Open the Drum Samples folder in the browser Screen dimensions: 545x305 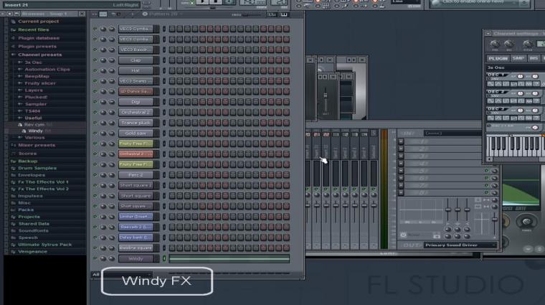tap(37, 169)
